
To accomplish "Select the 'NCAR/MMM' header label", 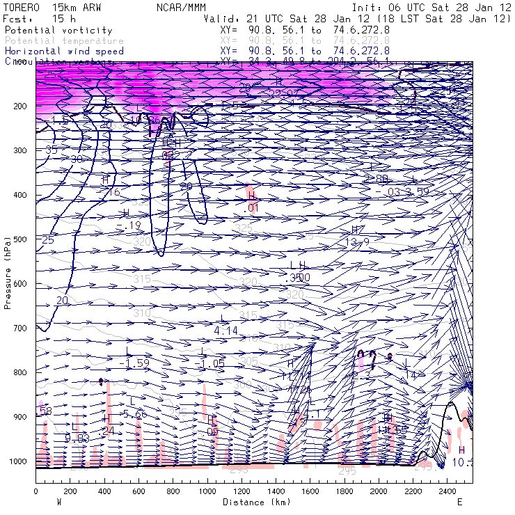I will tap(181, 8).
